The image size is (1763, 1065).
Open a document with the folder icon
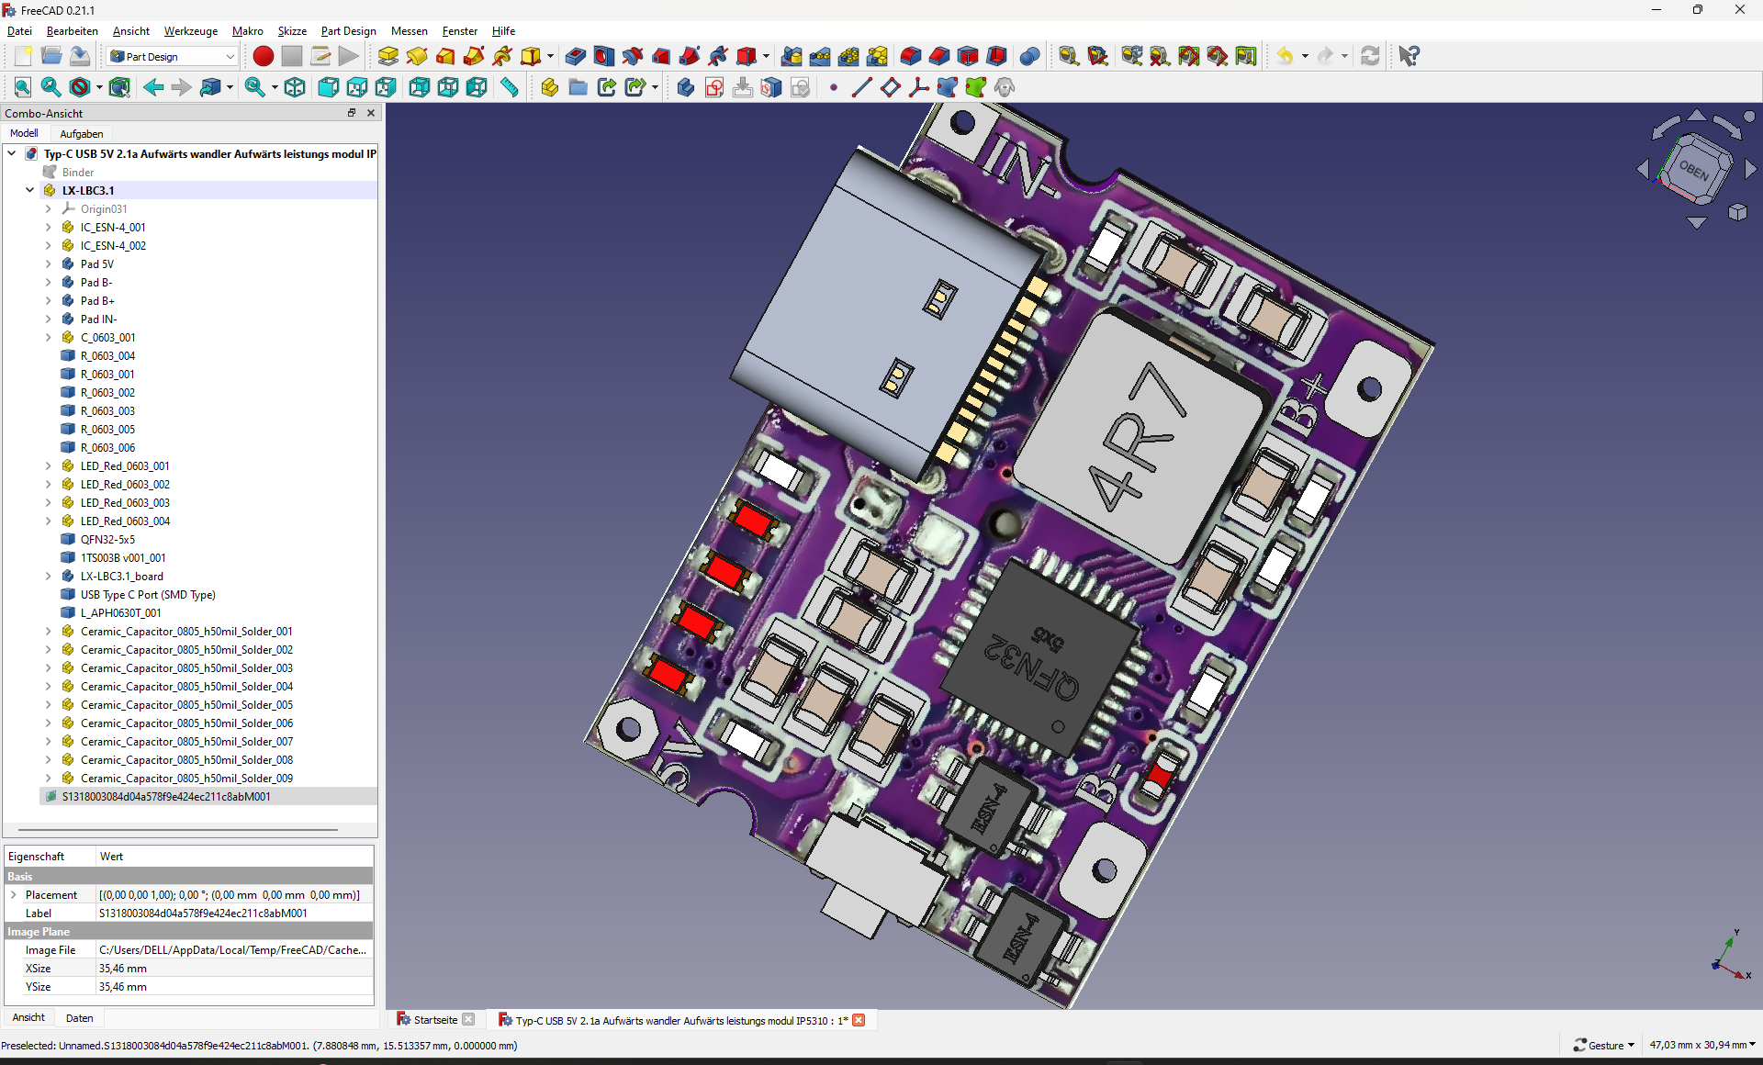pos(51,56)
